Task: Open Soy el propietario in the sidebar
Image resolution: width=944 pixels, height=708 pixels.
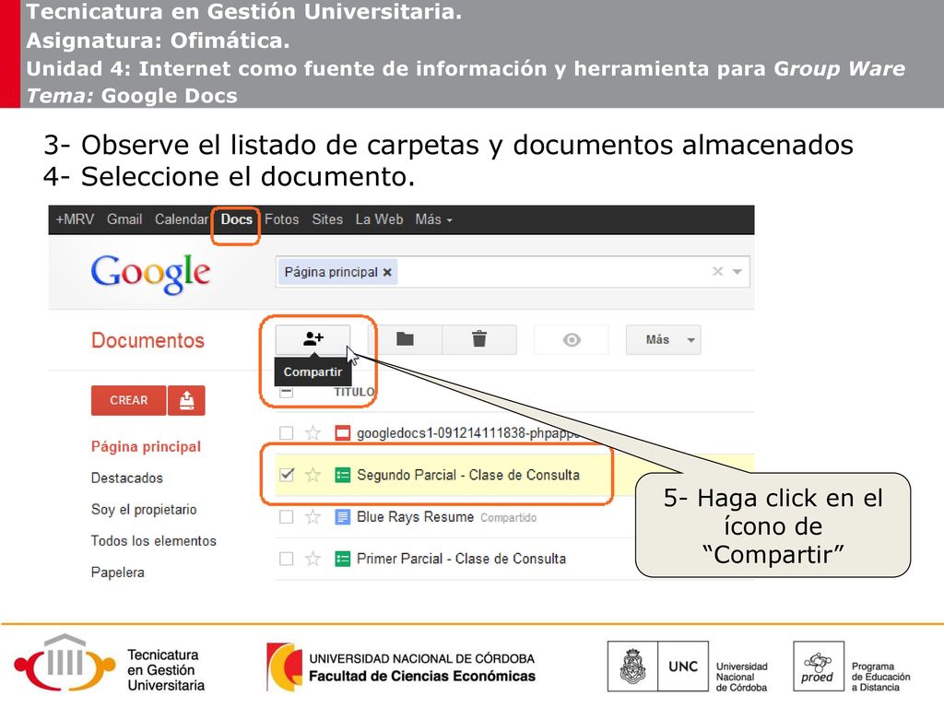Action: point(144,509)
